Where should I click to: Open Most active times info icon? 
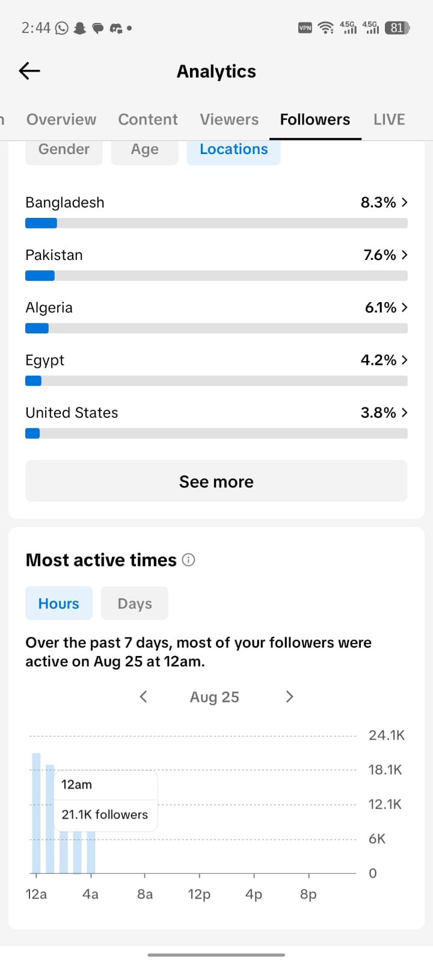coord(188,560)
